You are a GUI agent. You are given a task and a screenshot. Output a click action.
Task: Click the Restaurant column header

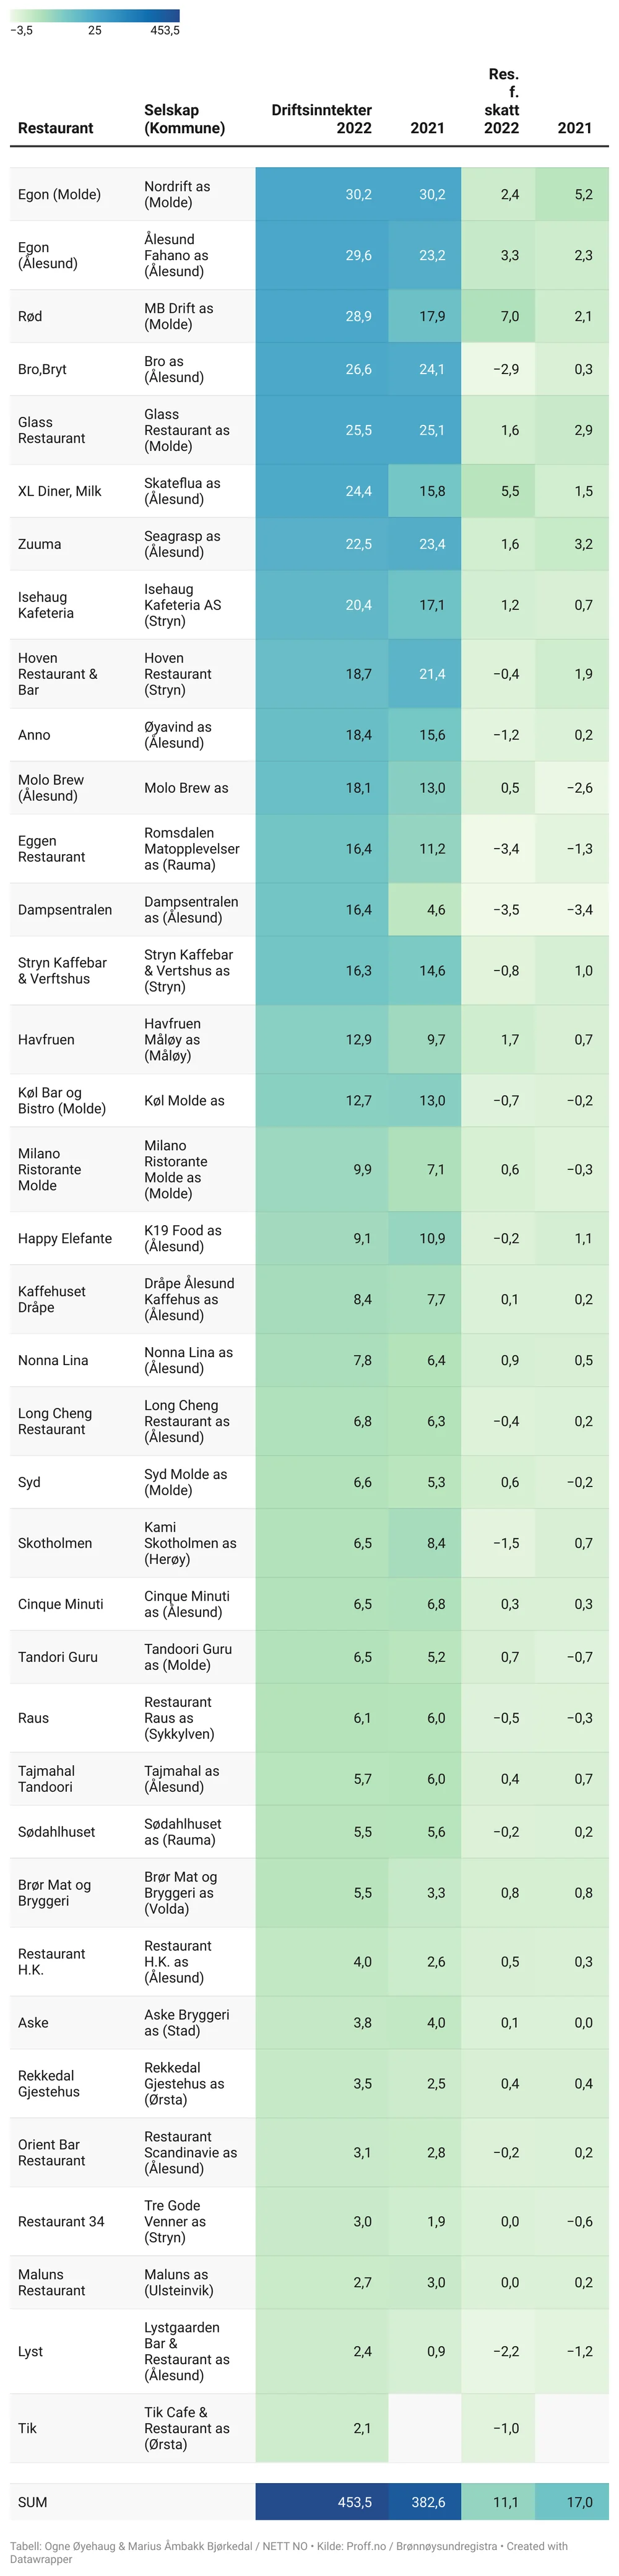(x=55, y=128)
